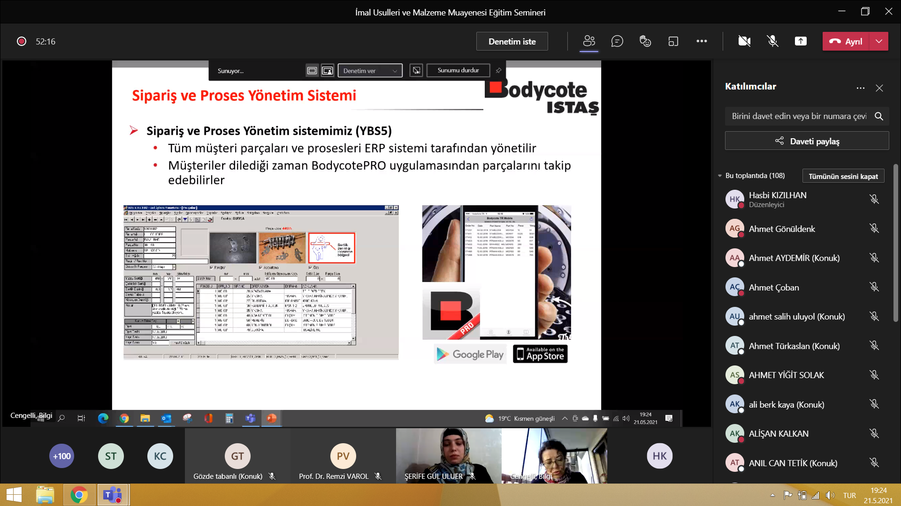Open the more actions ellipsis in toolbar

click(x=702, y=41)
